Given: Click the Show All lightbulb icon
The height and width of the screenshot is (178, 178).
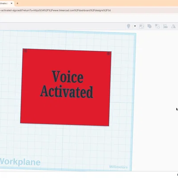Looking at the screenshot, I should coord(129,26).
